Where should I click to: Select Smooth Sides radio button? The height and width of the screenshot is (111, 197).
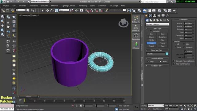pos(184,44)
